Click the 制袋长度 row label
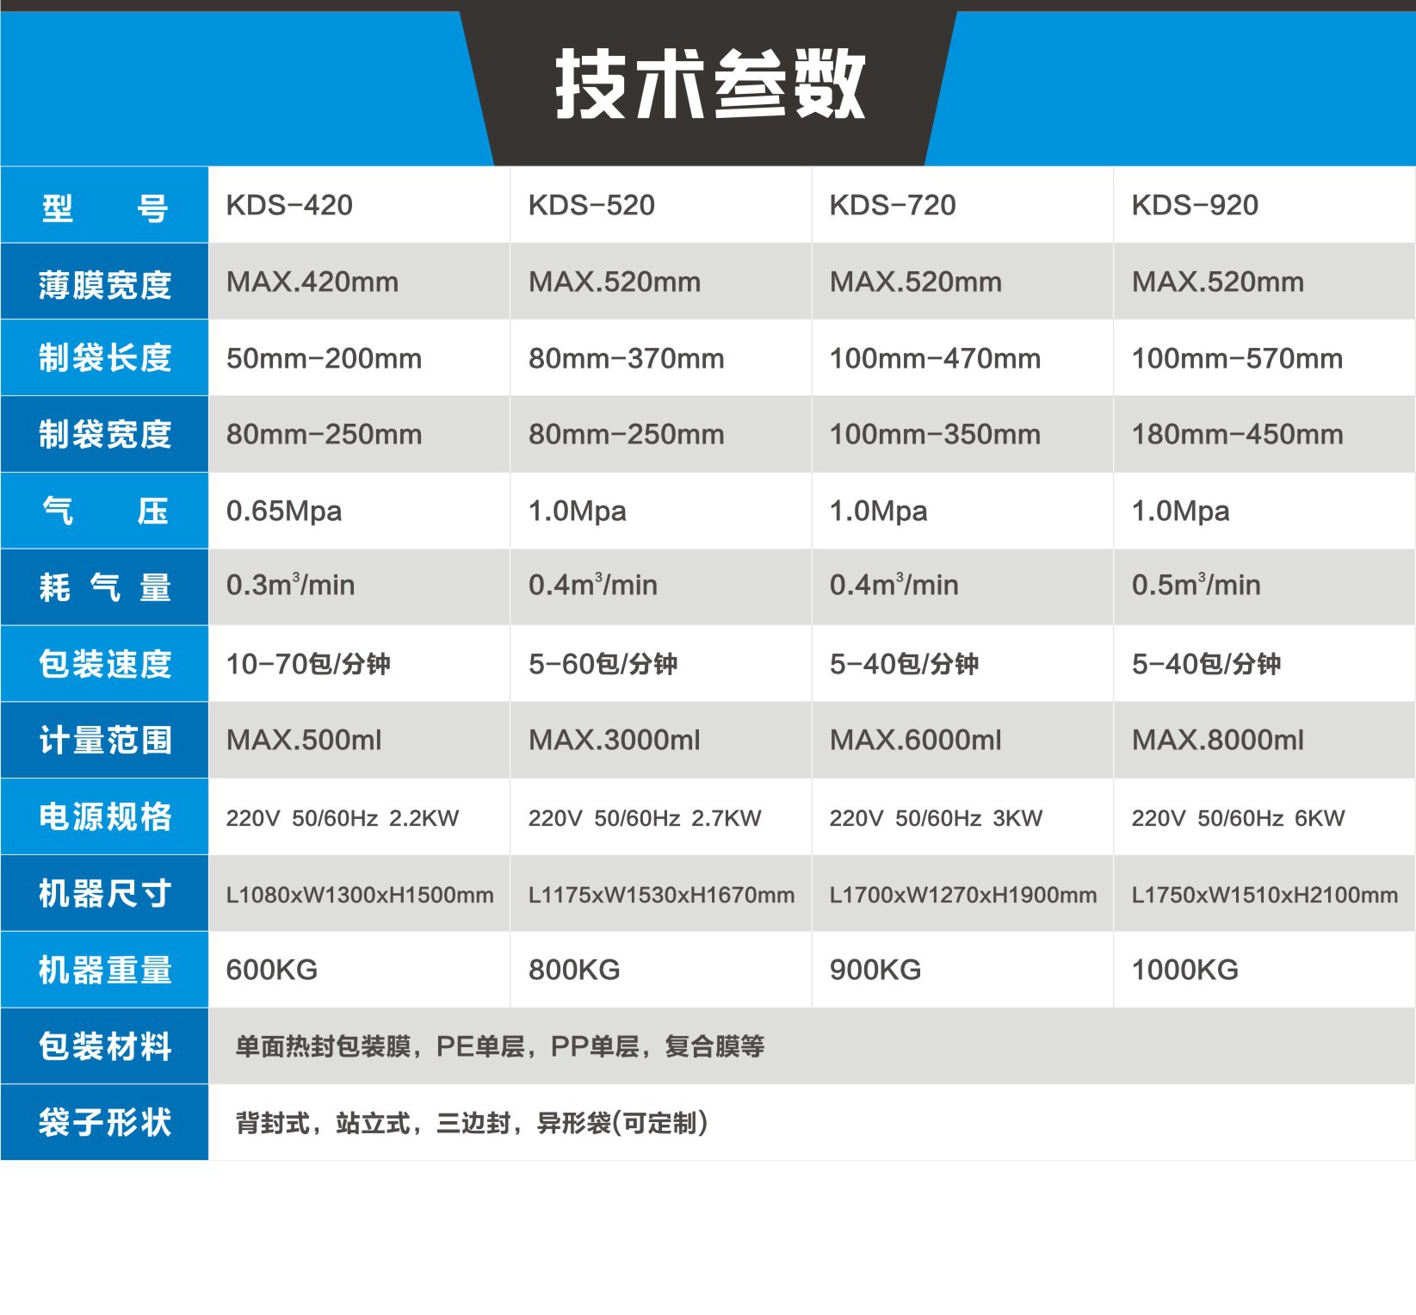Screen dimensions: 1416x1315 tap(105, 357)
